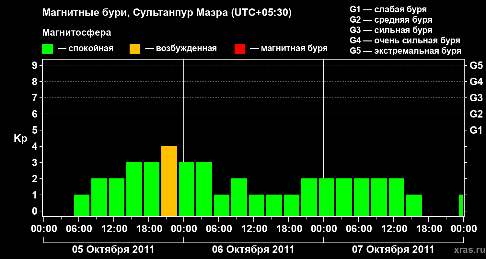Click date label '06 Октября 2011'
486x259 pixels.
point(253,250)
